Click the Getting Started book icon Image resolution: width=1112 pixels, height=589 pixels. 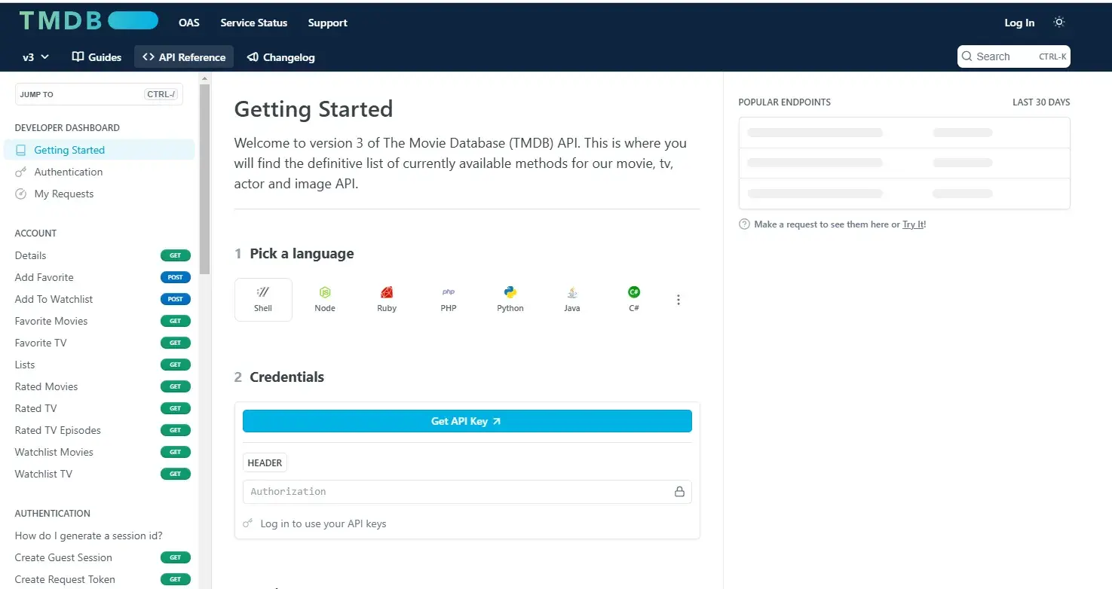(x=21, y=150)
